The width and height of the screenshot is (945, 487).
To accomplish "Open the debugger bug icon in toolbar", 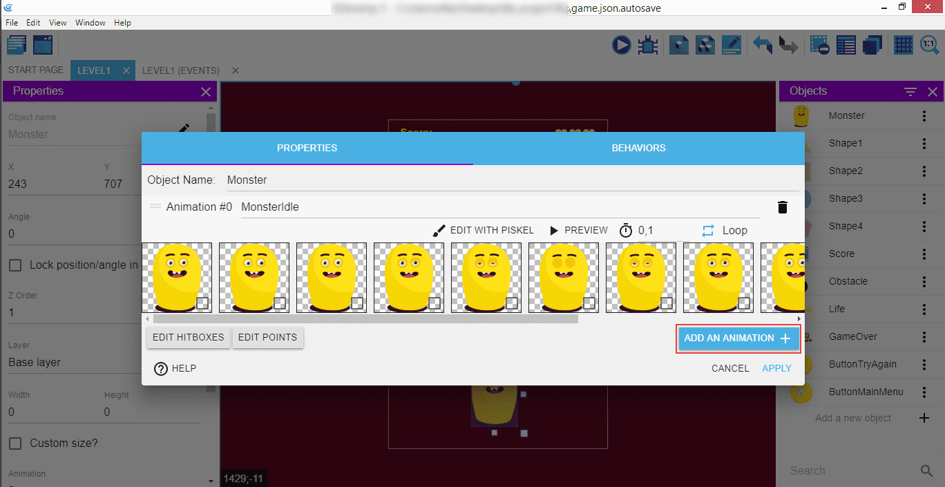I will tap(647, 46).
